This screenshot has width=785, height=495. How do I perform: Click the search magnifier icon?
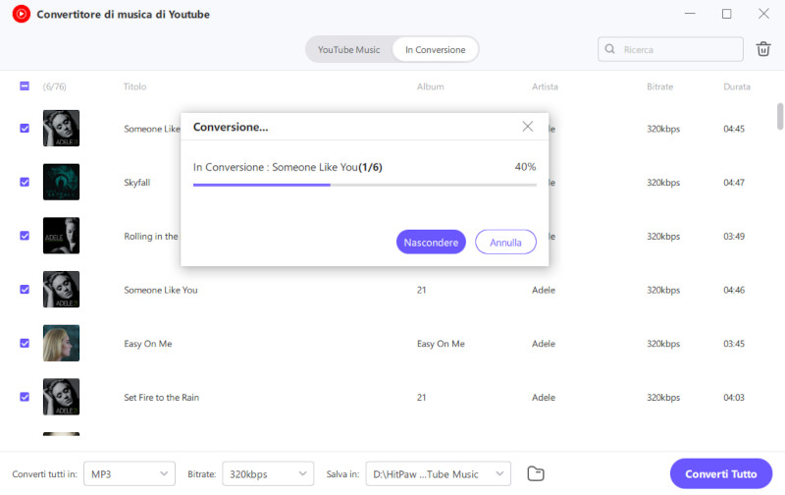(609, 49)
